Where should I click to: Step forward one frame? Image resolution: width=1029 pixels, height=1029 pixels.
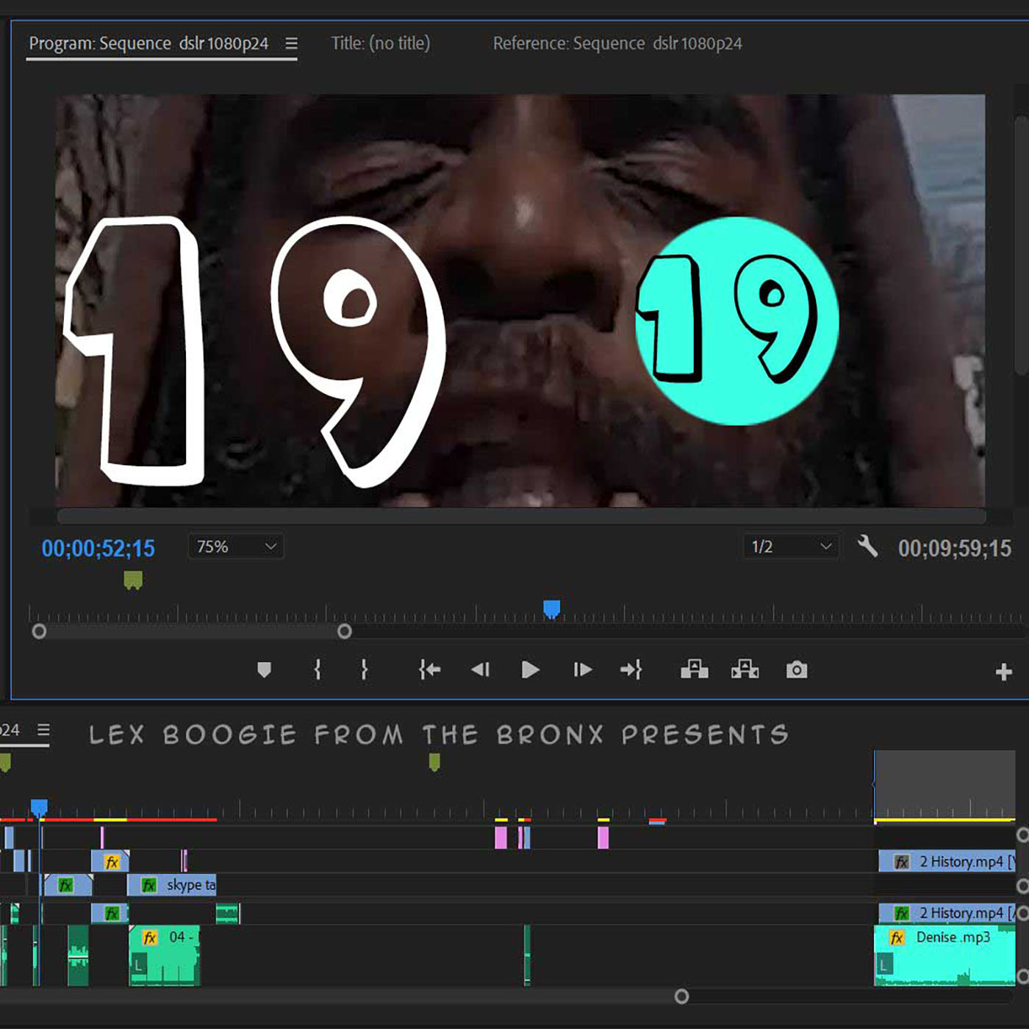(582, 670)
